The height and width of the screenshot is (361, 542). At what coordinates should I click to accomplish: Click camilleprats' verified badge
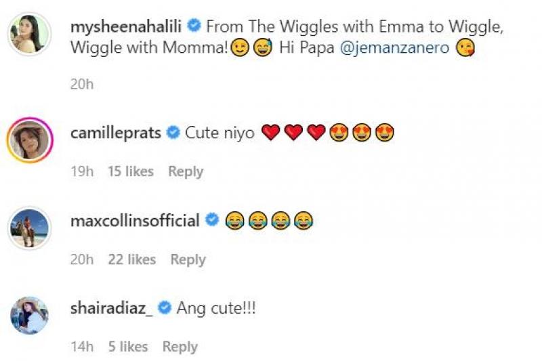[173, 133]
